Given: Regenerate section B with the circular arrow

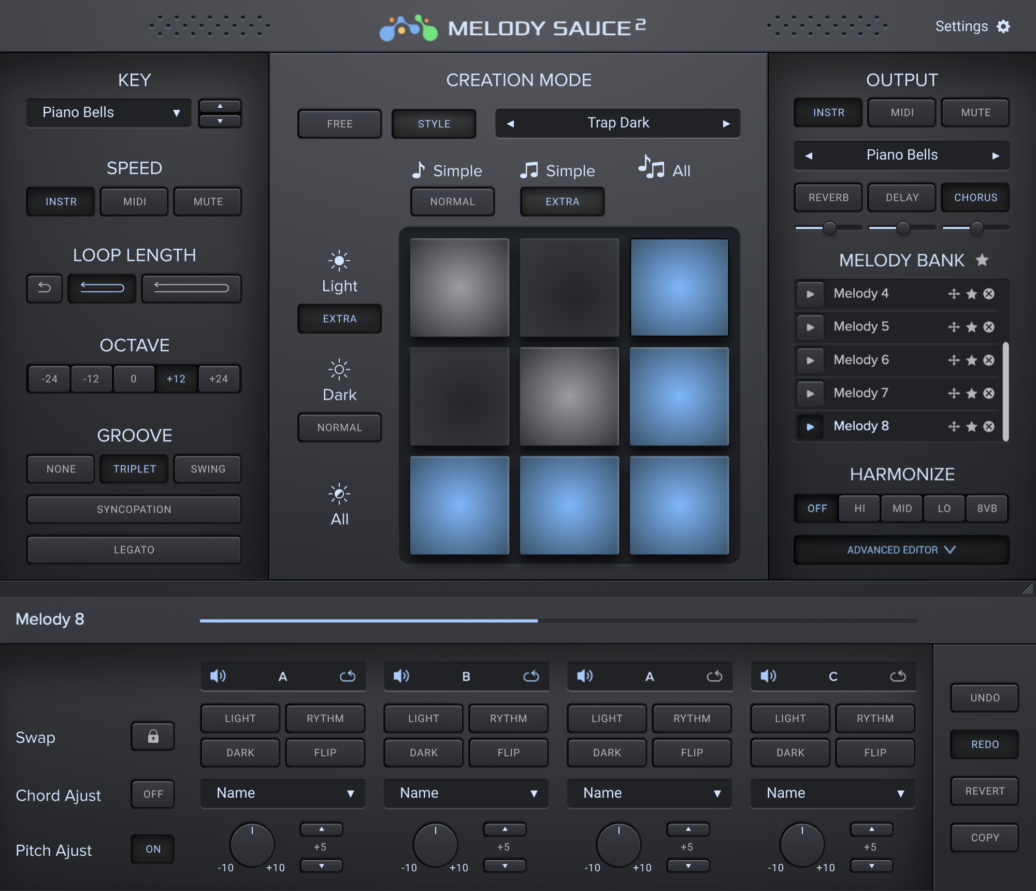Looking at the screenshot, I should tap(531, 676).
